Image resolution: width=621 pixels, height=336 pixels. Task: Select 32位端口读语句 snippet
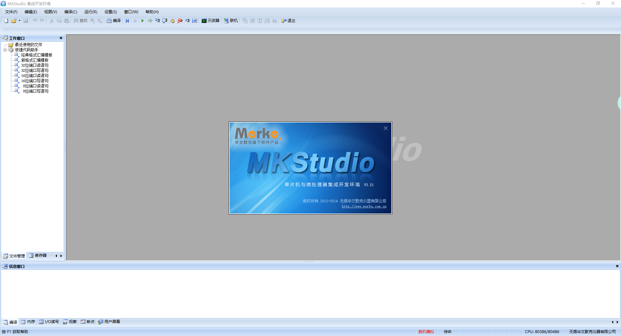[35, 65]
